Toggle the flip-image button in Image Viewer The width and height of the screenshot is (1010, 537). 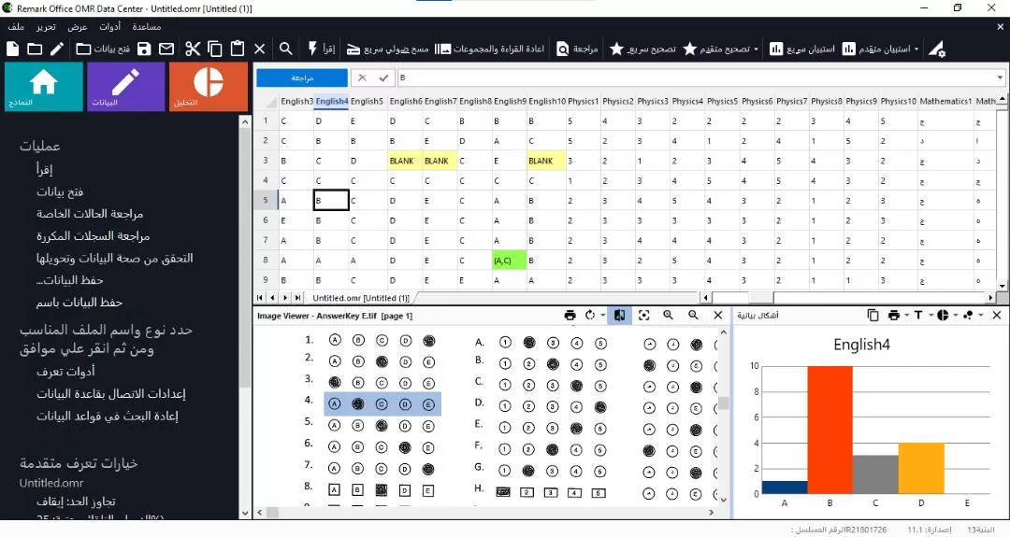coord(619,316)
